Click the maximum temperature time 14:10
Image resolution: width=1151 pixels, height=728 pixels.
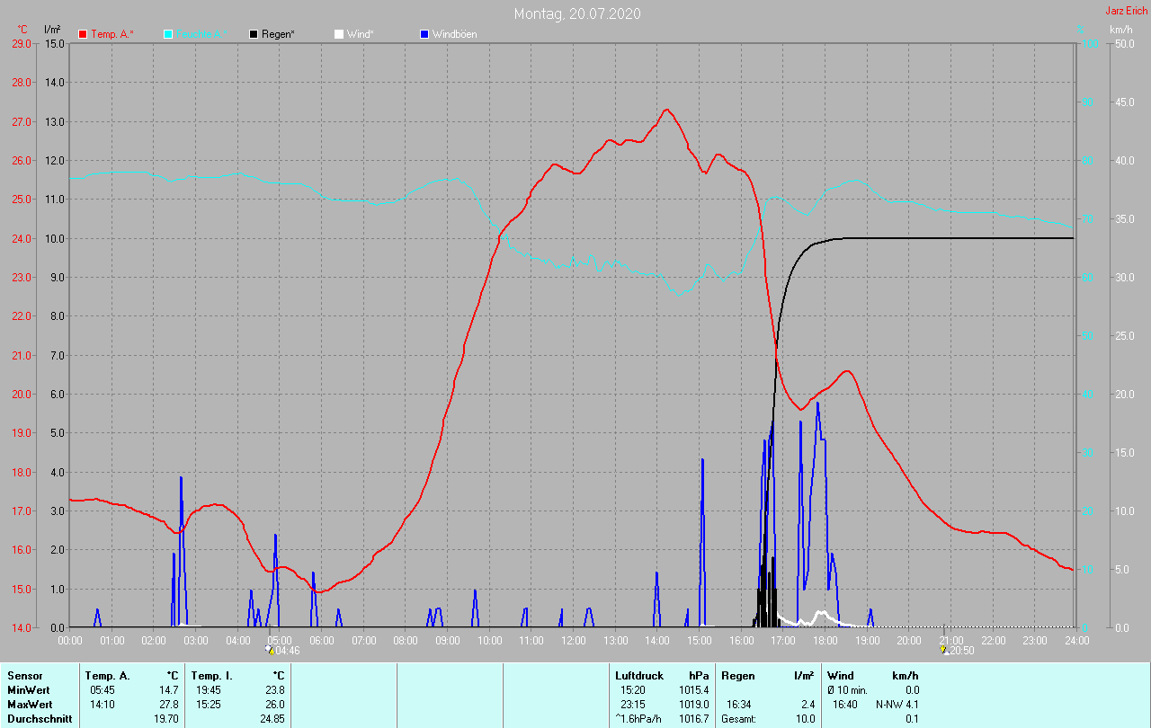(102, 704)
